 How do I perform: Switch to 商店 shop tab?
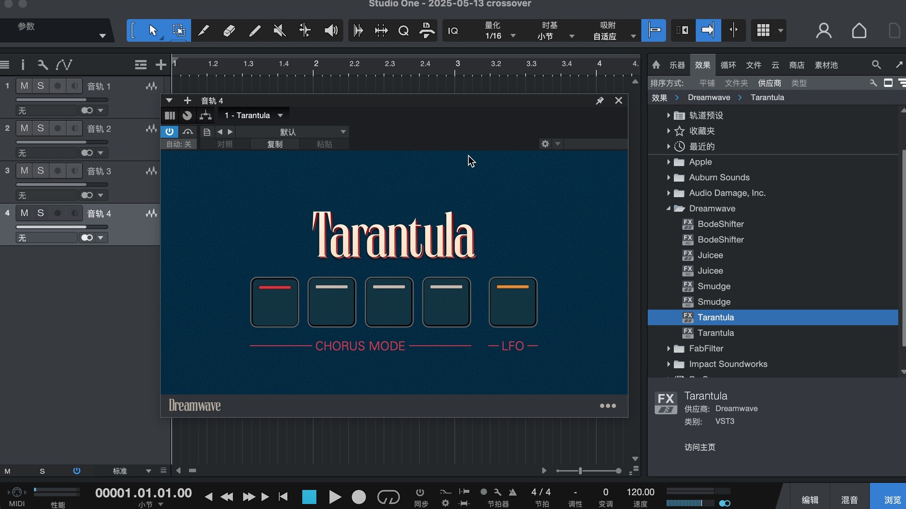pyautogui.click(x=797, y=65)
